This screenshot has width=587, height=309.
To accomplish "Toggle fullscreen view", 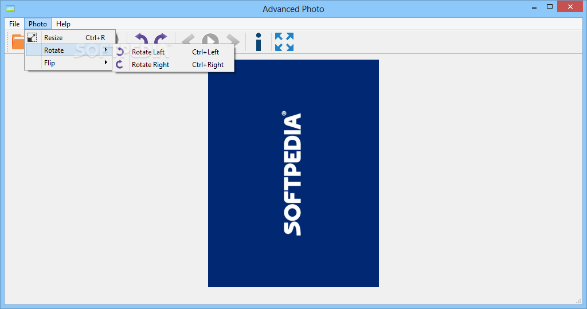I will pos(284,42).
